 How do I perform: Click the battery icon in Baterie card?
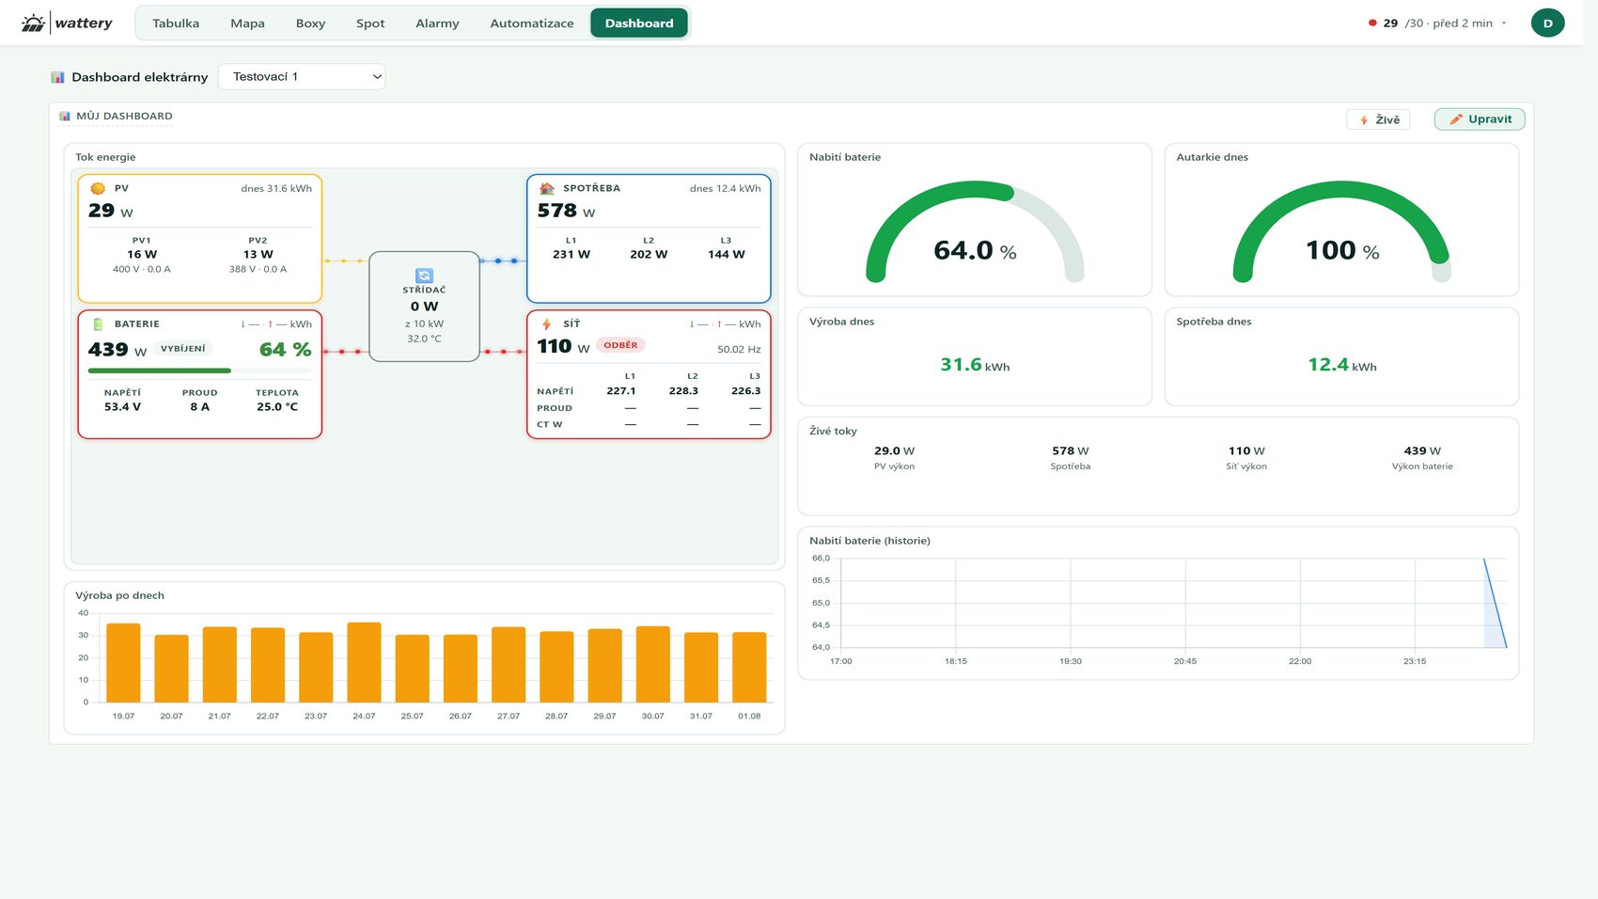(x=98, y=323)
